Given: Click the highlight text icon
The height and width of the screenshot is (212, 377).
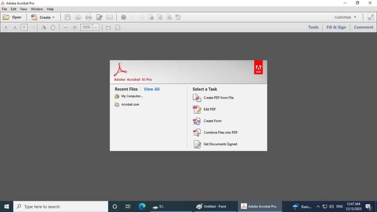Looking at the screenshot, I should 142,17.
